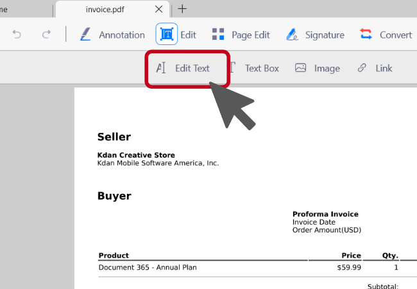The image size is (417, 289).
Task: Open the Signature pen icon
Action: [292, 34]
